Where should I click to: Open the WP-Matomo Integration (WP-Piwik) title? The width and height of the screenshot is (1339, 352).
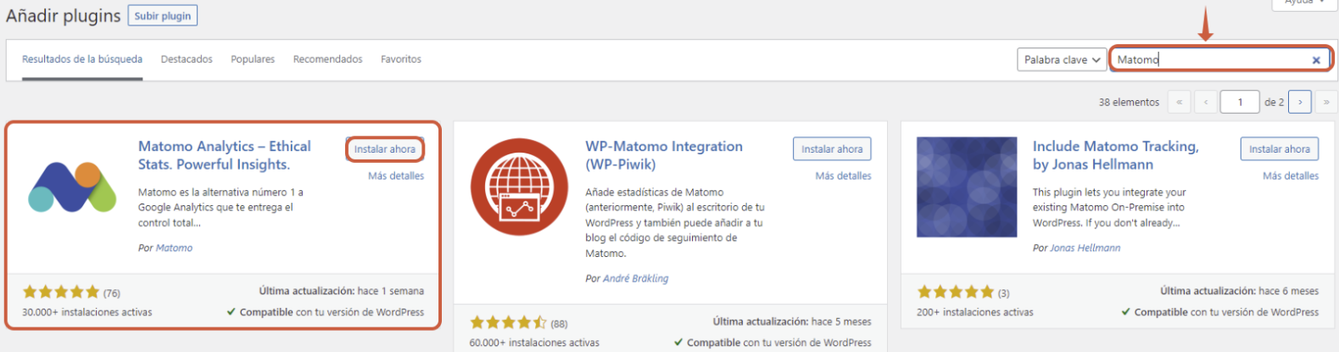tap(664, 155)
